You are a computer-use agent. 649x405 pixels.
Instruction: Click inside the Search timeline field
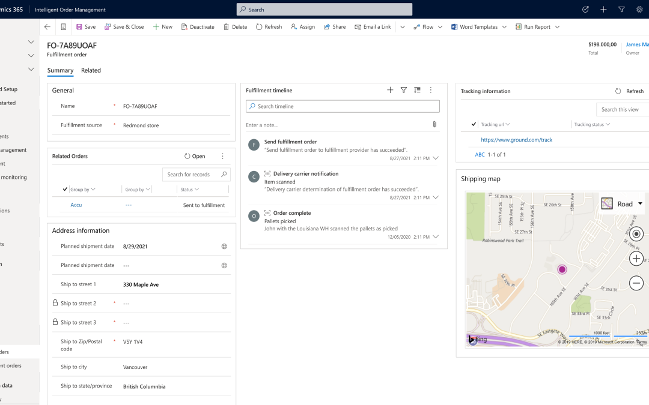343,106
